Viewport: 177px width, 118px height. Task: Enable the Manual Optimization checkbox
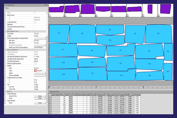point(35,63)
